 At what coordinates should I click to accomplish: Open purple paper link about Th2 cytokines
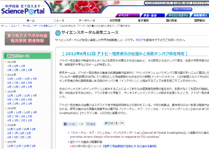(x=115, y=137)
